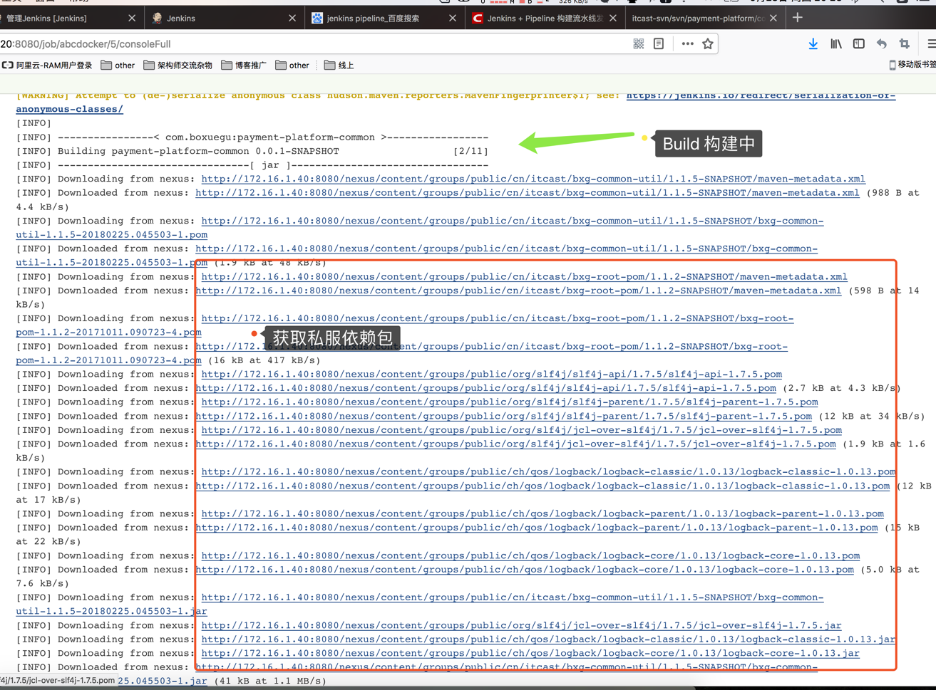The height and width of the screenshot is (690, 936).
Task: Bookmark this page with the star icon
Action: click(x=708, y=44)
